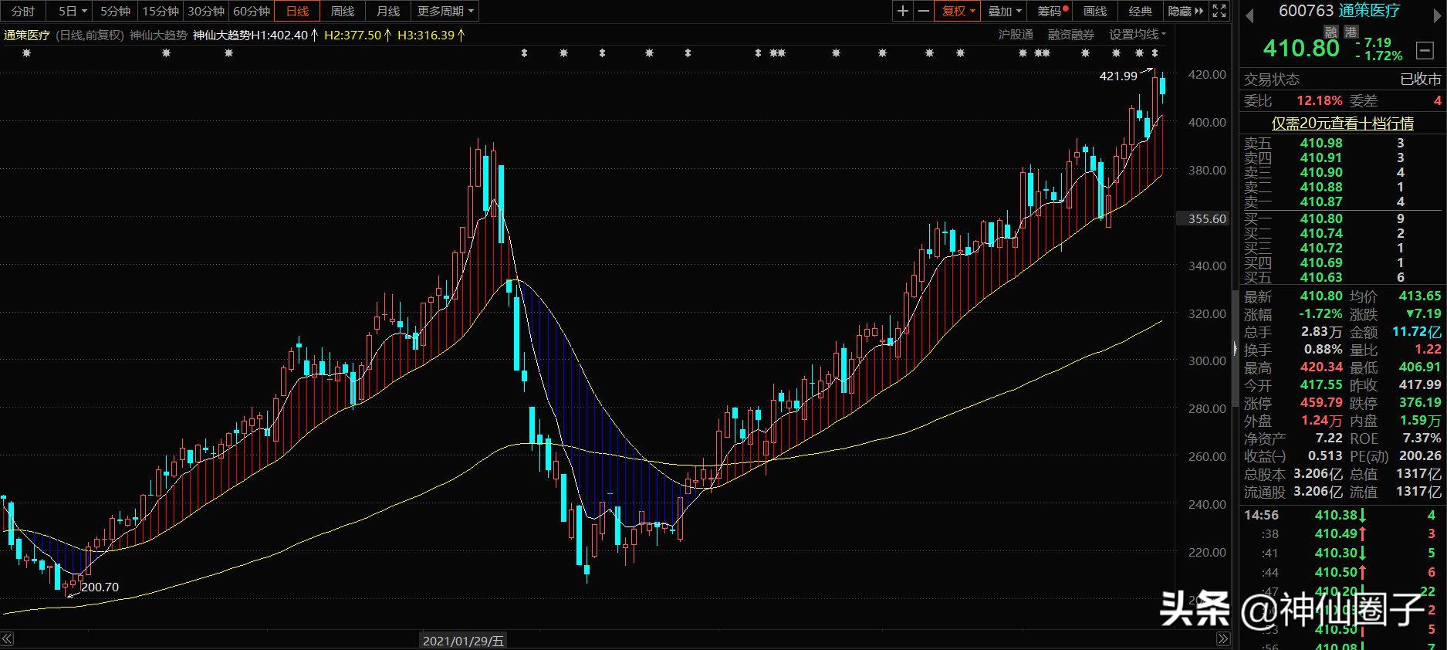Open the 复权 adjustment dropdown

click(x=958, y=11)
